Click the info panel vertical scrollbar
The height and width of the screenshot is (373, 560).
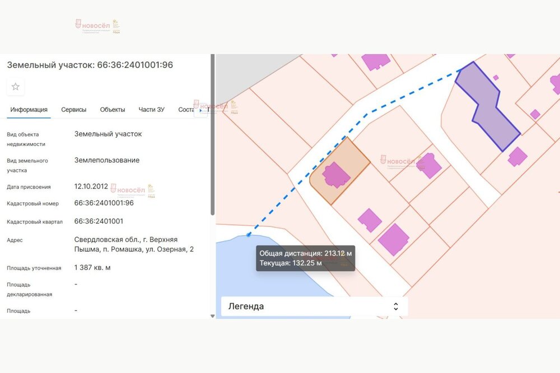(x=212, y=134)
